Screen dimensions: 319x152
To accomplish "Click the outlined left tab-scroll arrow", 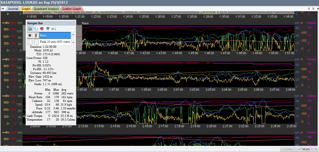I will tap(309, 9).
